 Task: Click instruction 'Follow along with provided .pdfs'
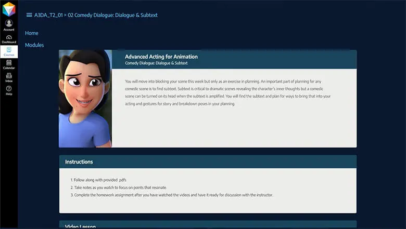98,180
